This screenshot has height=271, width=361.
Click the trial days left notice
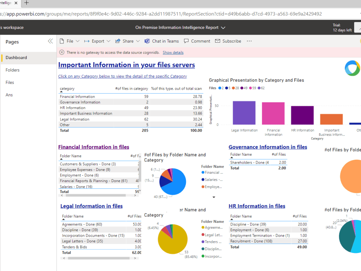pos(342,28)
